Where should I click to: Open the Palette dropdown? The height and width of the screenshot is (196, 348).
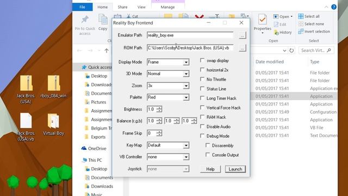pos(186,97)
